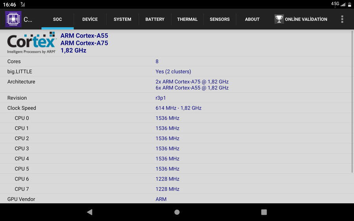Tap the CPU 1 row label
The height and width of the screenshot is (221, 354).
point(22,128)
